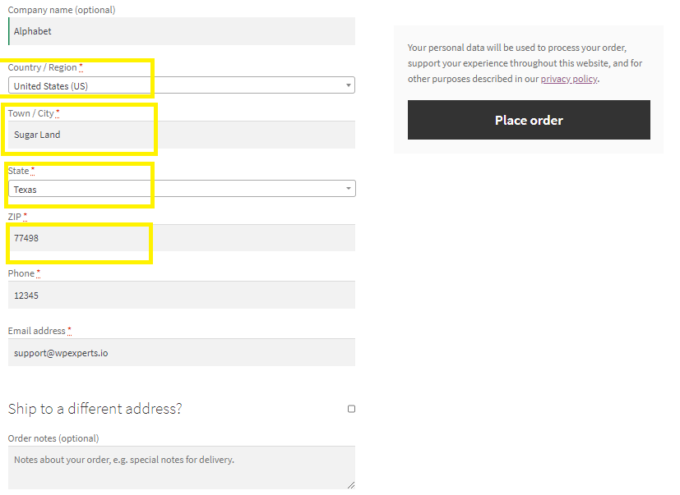Click the Country / Region dropdown arrow
The width and height of the screenshot is (680, 495).
pos(349,85)
